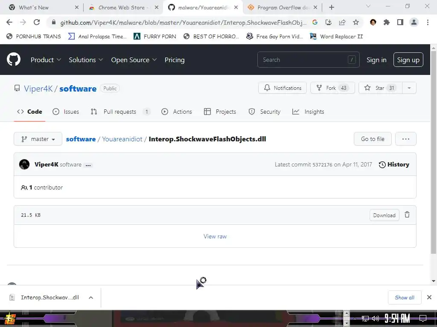Expand the Solutions menu
This screenshot has width=437, height=327.
click(86, 60)
